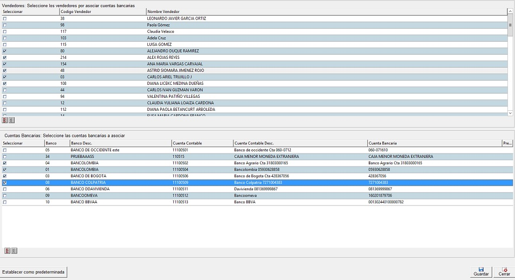Viewport: 515px width, 280px height.
Task: Sort by the Nombre Vendedor column header
Action: (164, 11)
